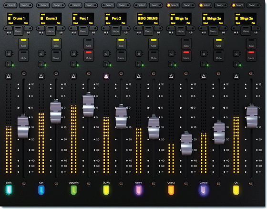
Task: Click the F button on Drums 2 strip
Action: 41,64
